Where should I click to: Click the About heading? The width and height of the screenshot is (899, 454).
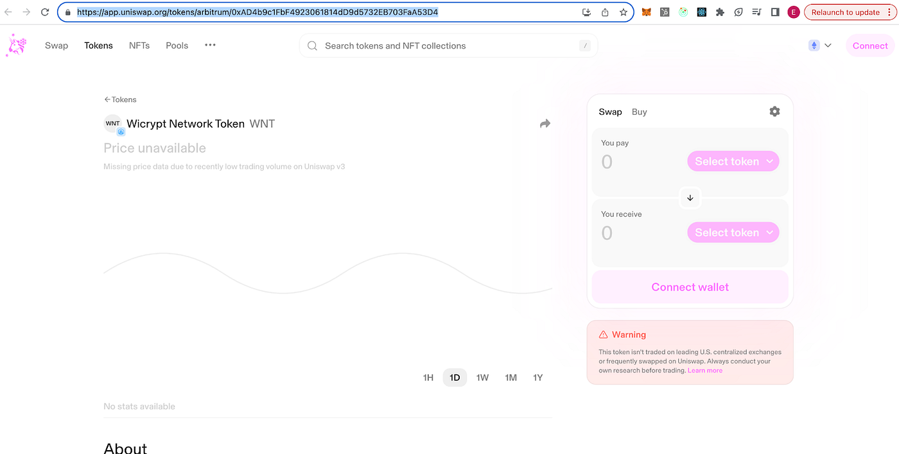pos(125,447)
